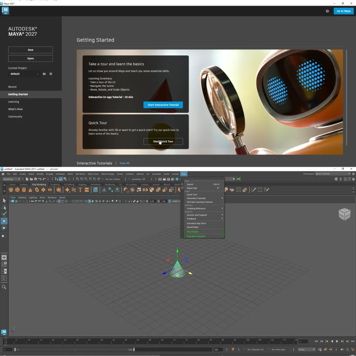Select the polygon Type text tool
This screenshot has width=356, height=356.
tap(80, 190)
